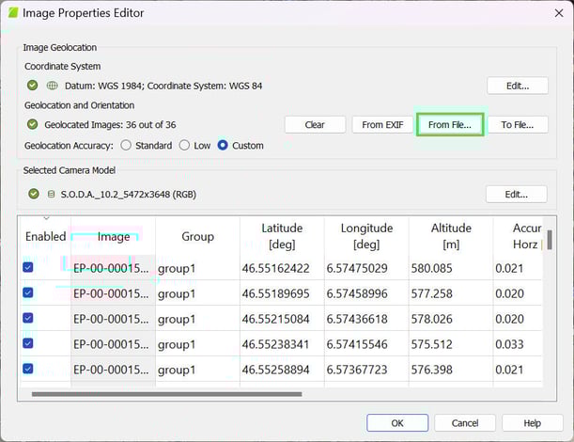The width and height of the screenshot is (574, 442).
Task: Click the S.O.D.A._10.2_5472x3648 (RGB) camera label
Action: coord(129,194)
